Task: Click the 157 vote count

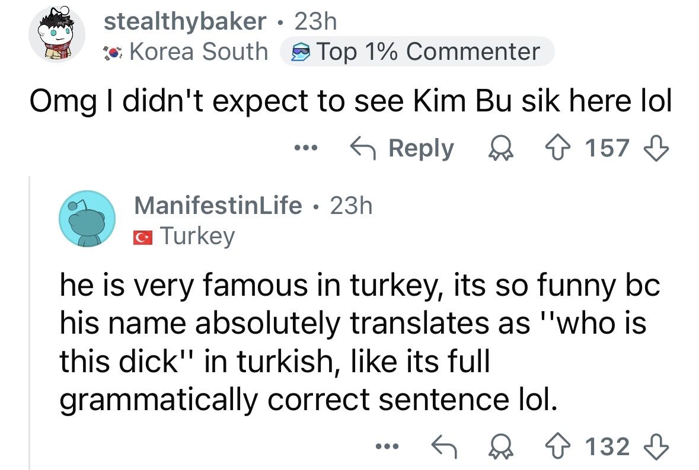Action: [605, 148]
